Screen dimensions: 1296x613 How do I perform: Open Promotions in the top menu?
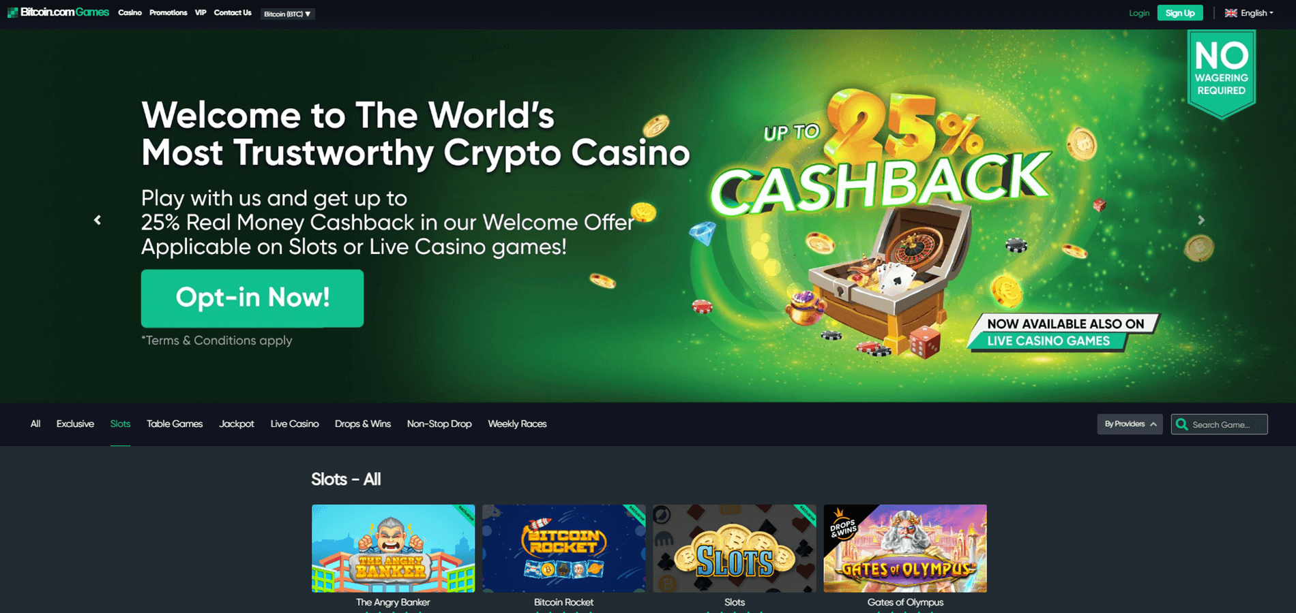[168, 13]
